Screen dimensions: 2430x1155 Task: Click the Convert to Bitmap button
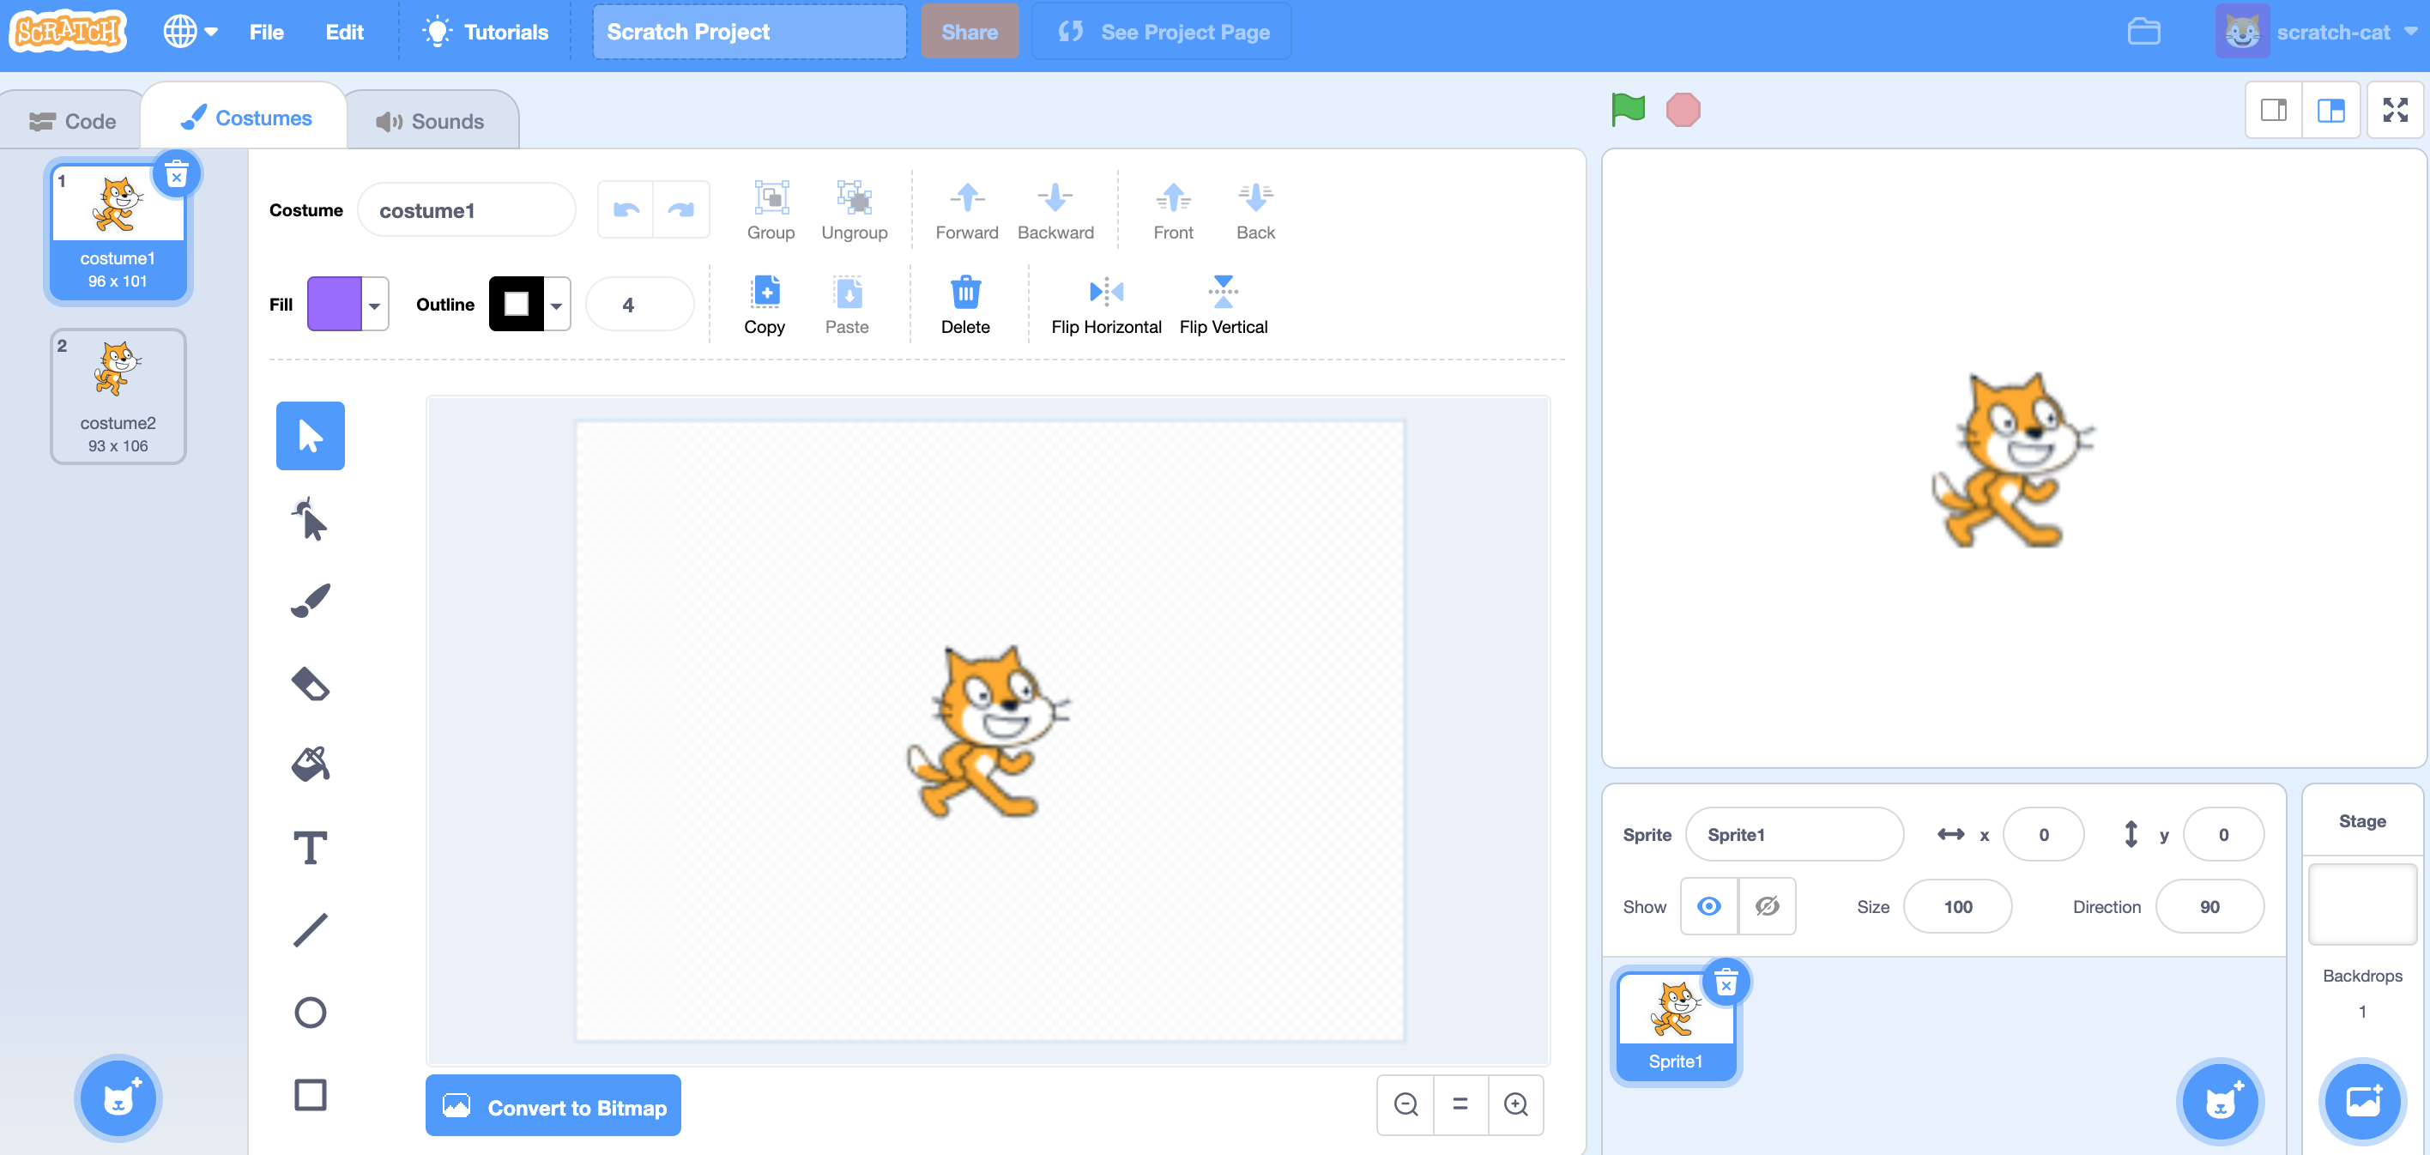[553, 1105]
